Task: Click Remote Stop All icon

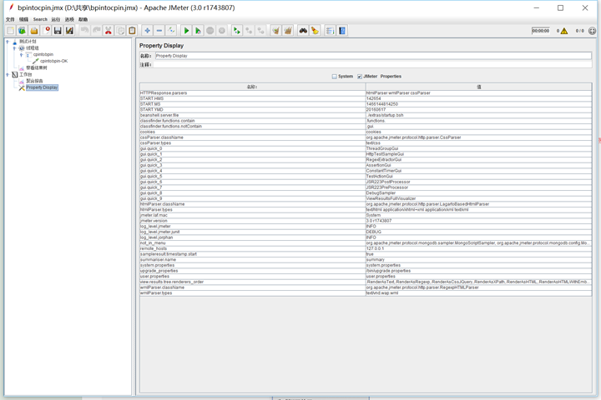Action: (249, 31)
